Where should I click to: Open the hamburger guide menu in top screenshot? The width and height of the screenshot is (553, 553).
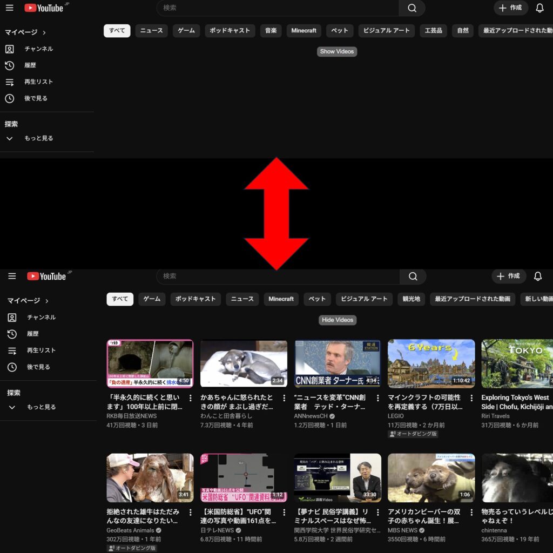point(10,8)
